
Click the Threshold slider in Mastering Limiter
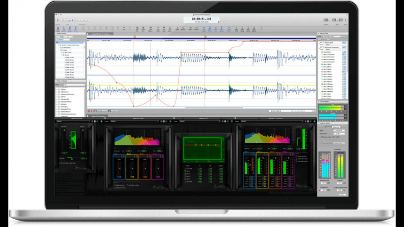coord(64,139)
